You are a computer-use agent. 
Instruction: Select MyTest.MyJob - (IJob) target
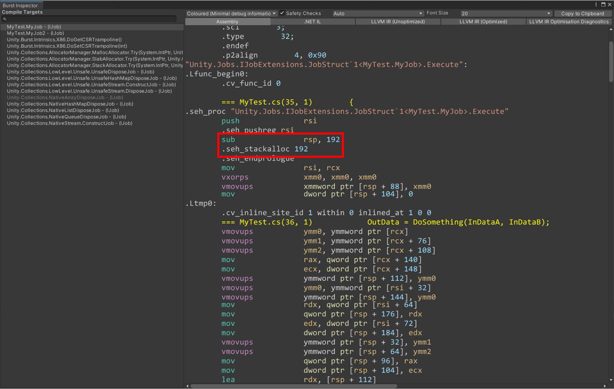tap(92, 27)
